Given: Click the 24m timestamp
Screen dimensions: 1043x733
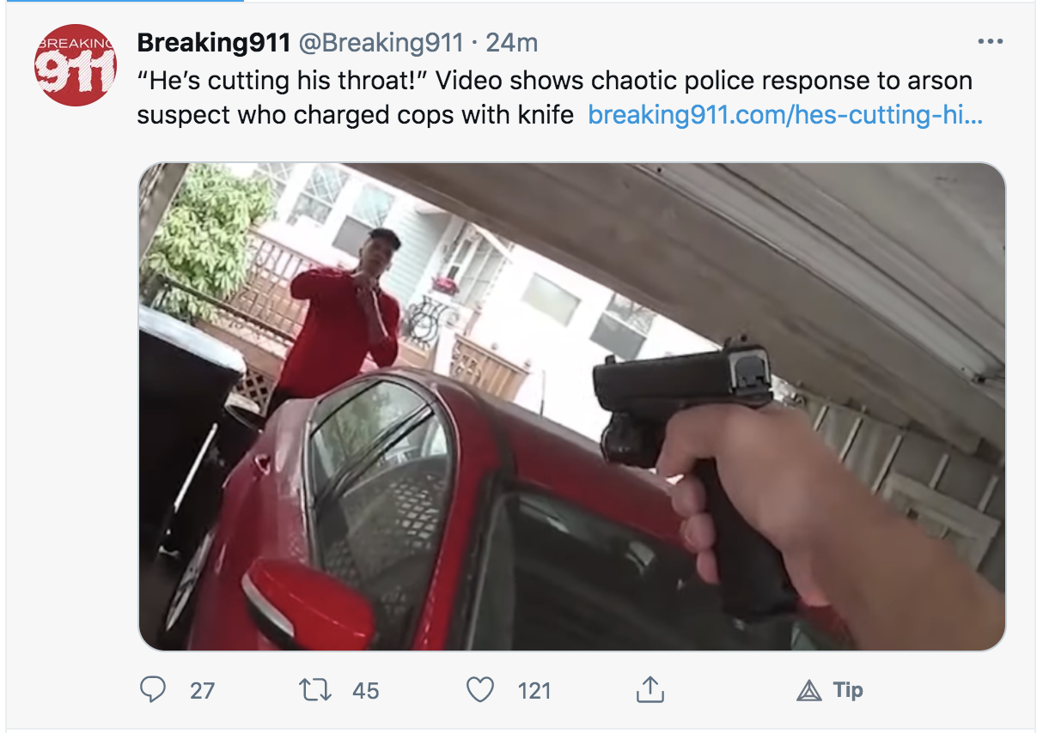Looking at the screenshot, I should pyautogui.click(x=512, y=42).
